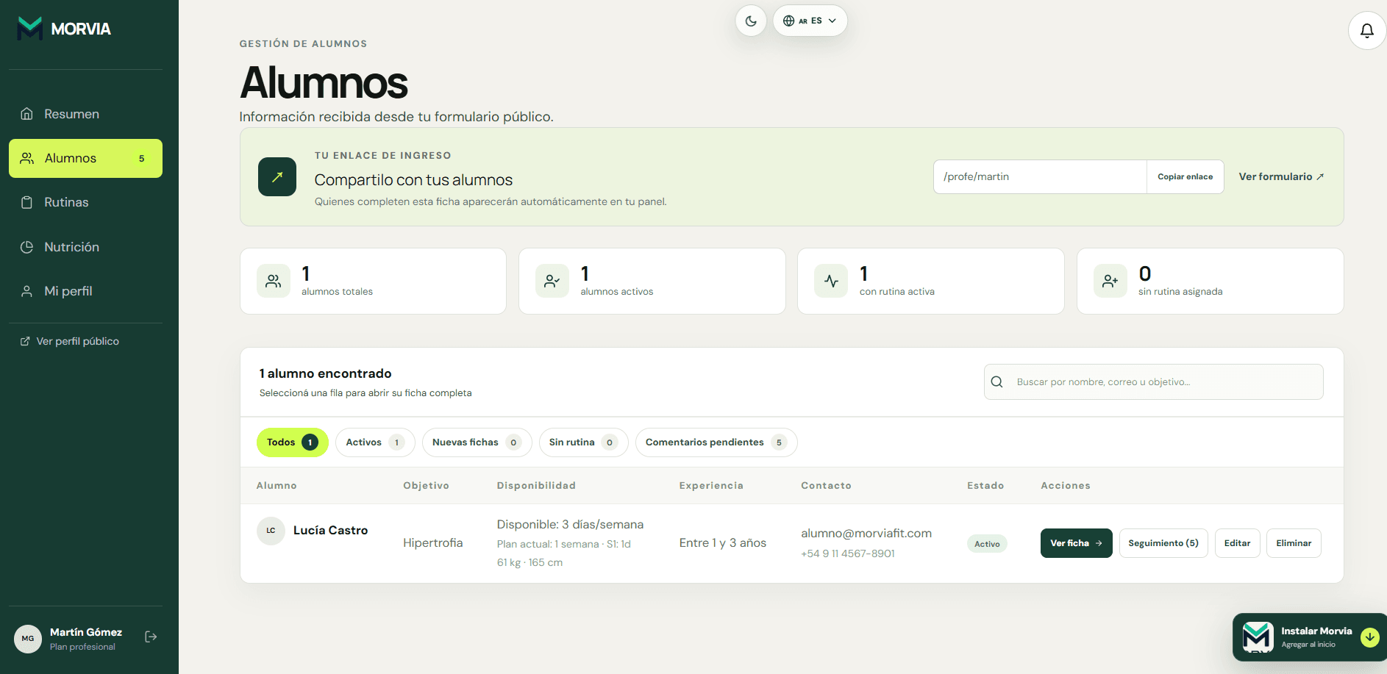The image size is (1387, 674).
Task: Open Rutinas in the sidebar
Action: 85,202
